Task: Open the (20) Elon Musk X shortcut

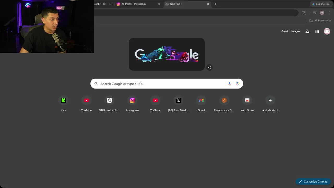Action: point(178,104)
